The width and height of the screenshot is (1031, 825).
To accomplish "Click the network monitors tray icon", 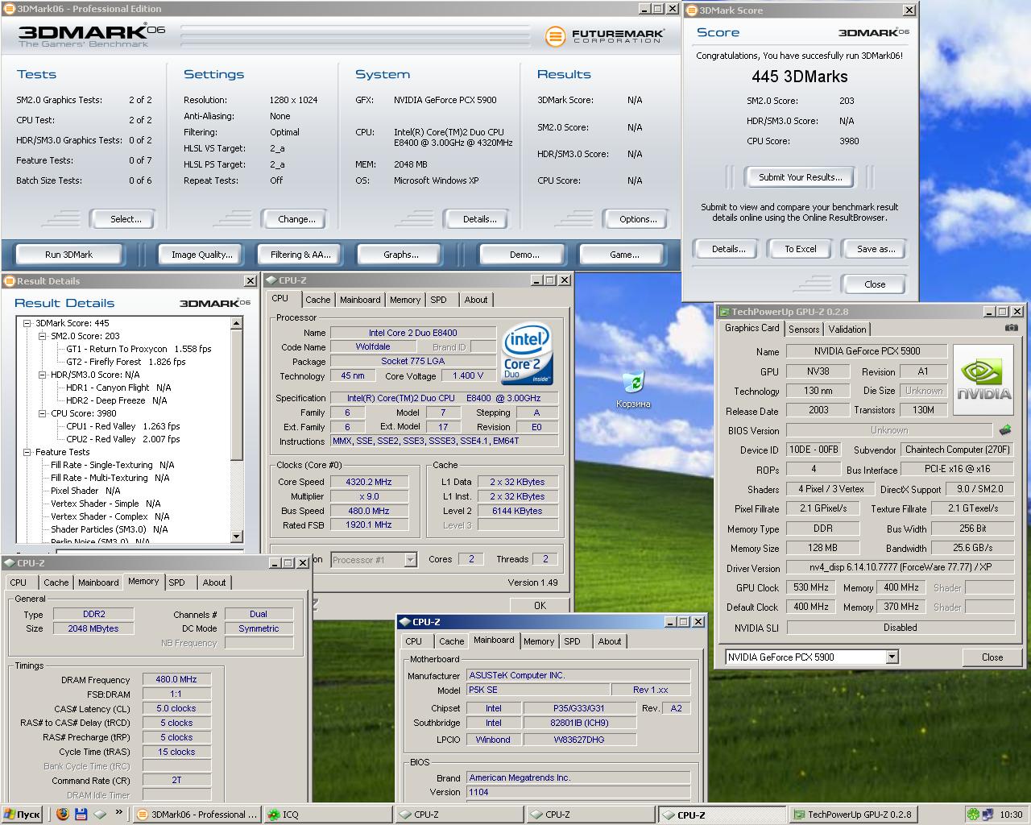I will (988, 815).
